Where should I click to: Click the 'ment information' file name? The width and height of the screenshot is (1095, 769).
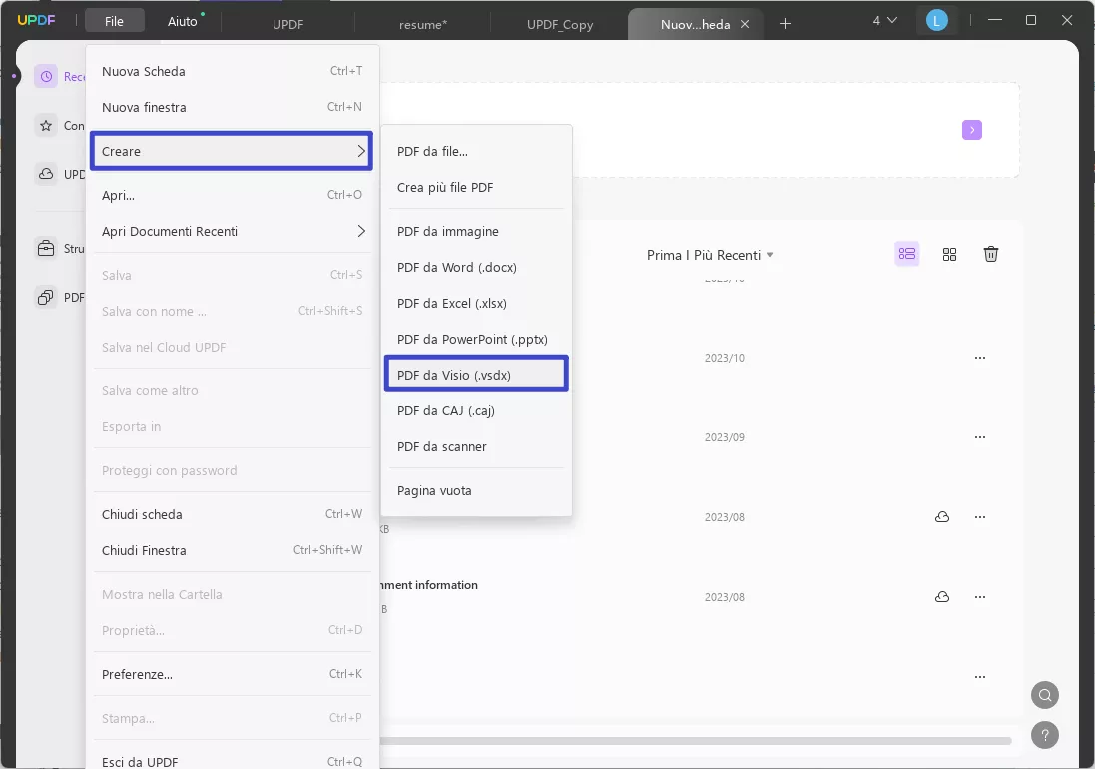(x=429, y=585)
